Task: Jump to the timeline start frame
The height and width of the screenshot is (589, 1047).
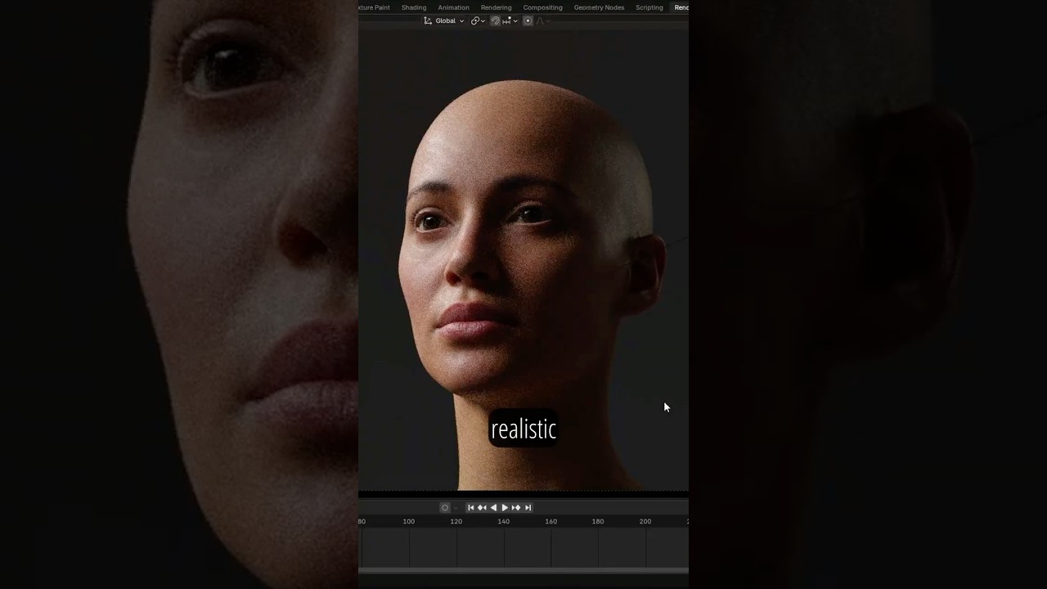Action: pyautogui.click(x=470, y=507)
